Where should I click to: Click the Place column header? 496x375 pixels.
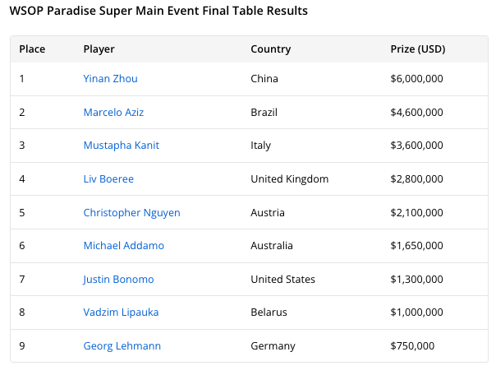32,49
